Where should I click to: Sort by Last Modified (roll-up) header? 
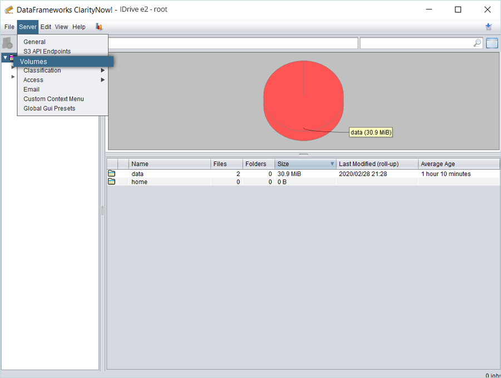(377, 164)
